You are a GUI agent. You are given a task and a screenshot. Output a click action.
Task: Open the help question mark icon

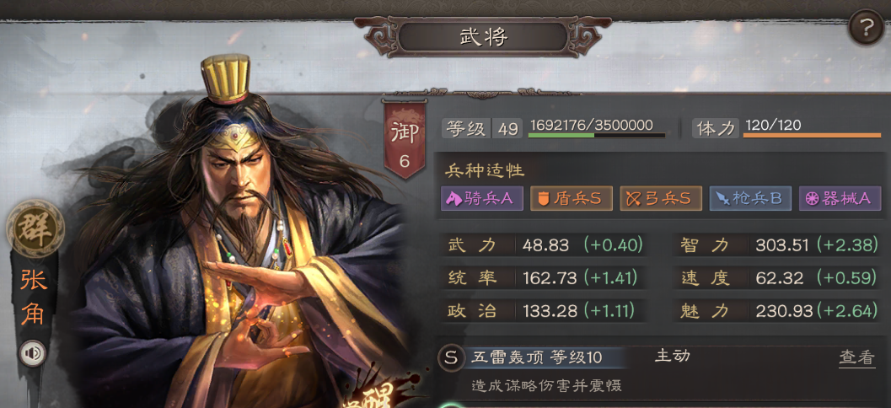click(866, 28)
